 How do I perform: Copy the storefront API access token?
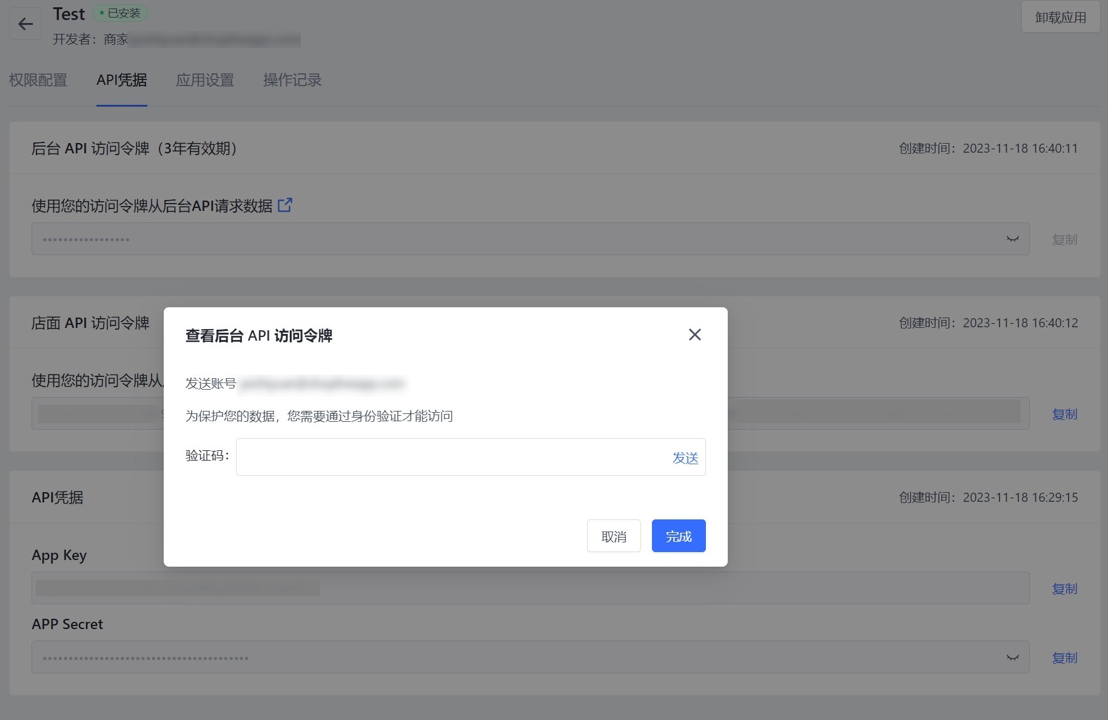pyautogui.click(x=1064, y=414)
